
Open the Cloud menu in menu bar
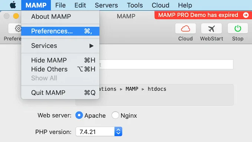[160, 5]
